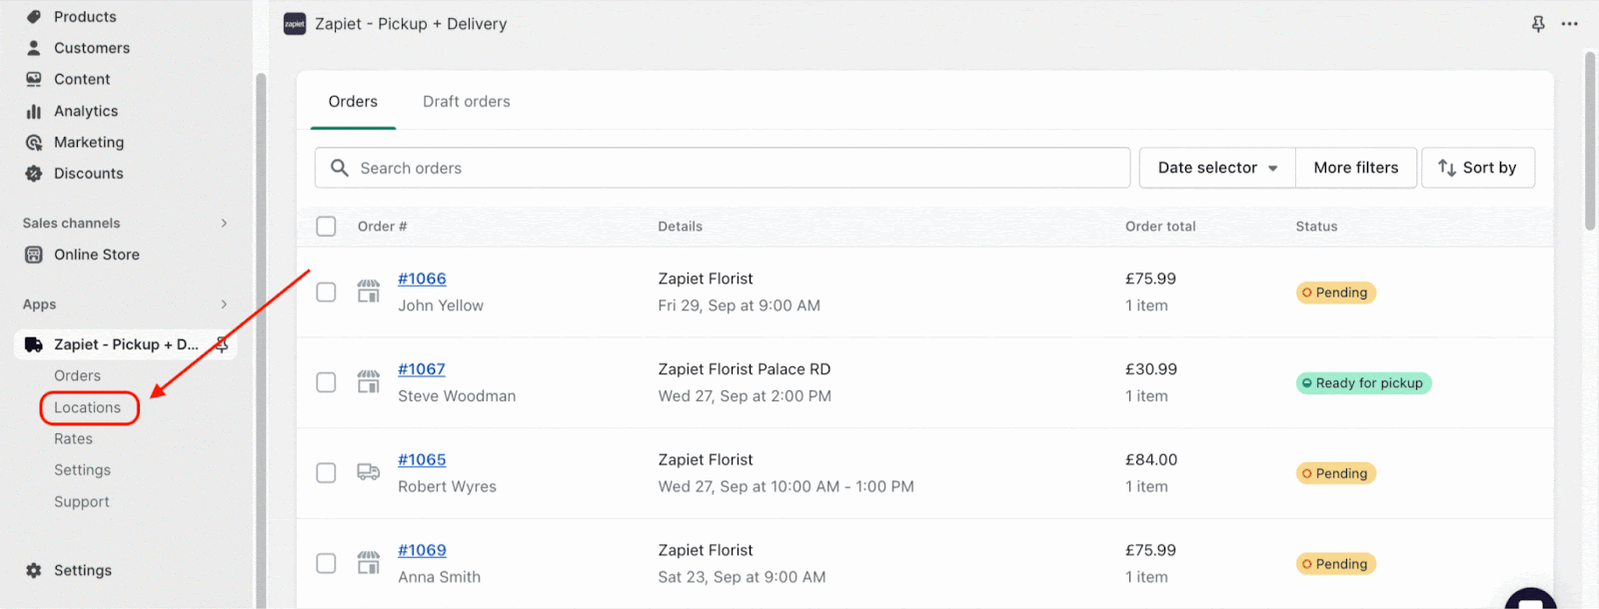Click the Zapiet app logo icon in header
The image size is (1599, 609).
tap(295, 24)
